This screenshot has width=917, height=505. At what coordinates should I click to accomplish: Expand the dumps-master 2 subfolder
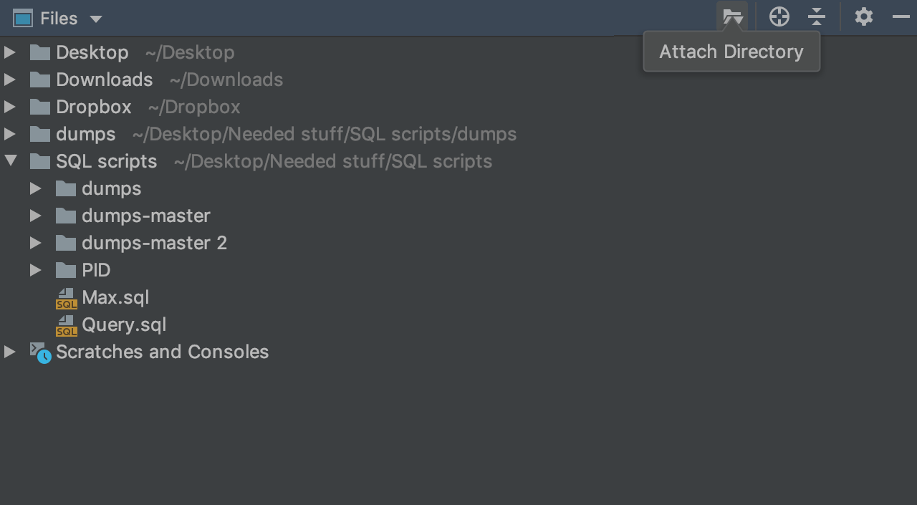[x=35, y=243]
